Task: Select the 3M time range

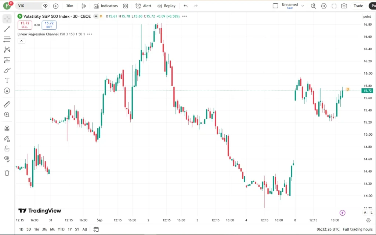Action: point(44,229)
